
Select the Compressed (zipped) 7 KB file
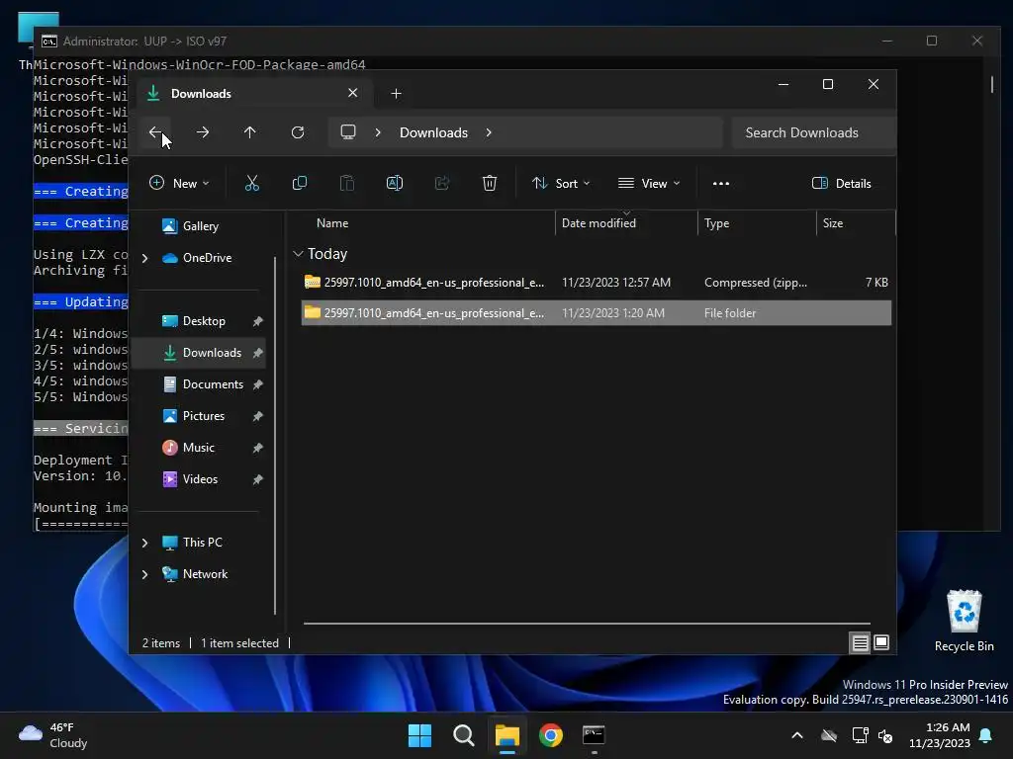click(x=597, y=282)
